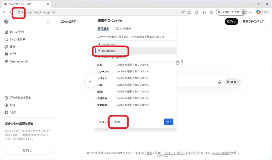This screenshot has width=272, height=160.
Task: Click the microphone dictation icon
Action: 219,82
